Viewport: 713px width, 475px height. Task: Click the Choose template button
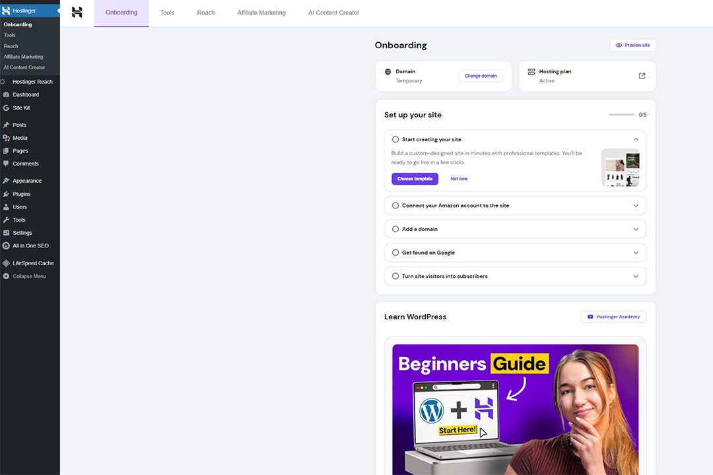click(x=415, y=179)
